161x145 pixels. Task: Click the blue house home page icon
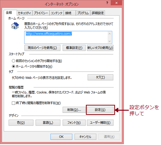[15, 26]
